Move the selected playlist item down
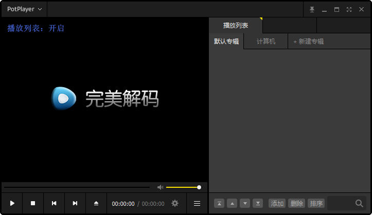Image resolution: width=372 pixels, height=215 pixels. (x=245, y=203)
